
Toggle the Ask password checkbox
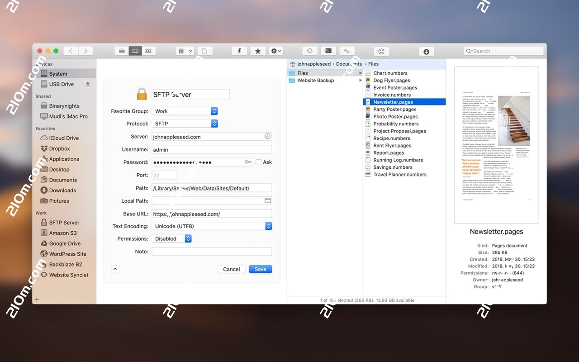[258, 162]
